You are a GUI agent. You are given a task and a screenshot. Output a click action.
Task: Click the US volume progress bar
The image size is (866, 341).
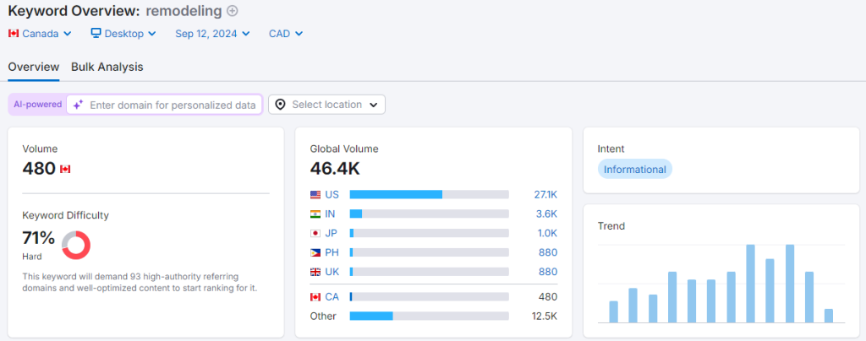point(429,194)
